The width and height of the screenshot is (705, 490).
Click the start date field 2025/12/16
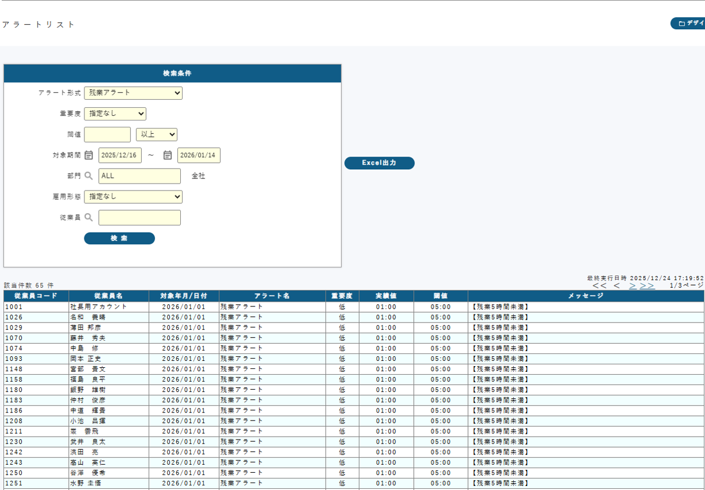click(x=120, y=155)
